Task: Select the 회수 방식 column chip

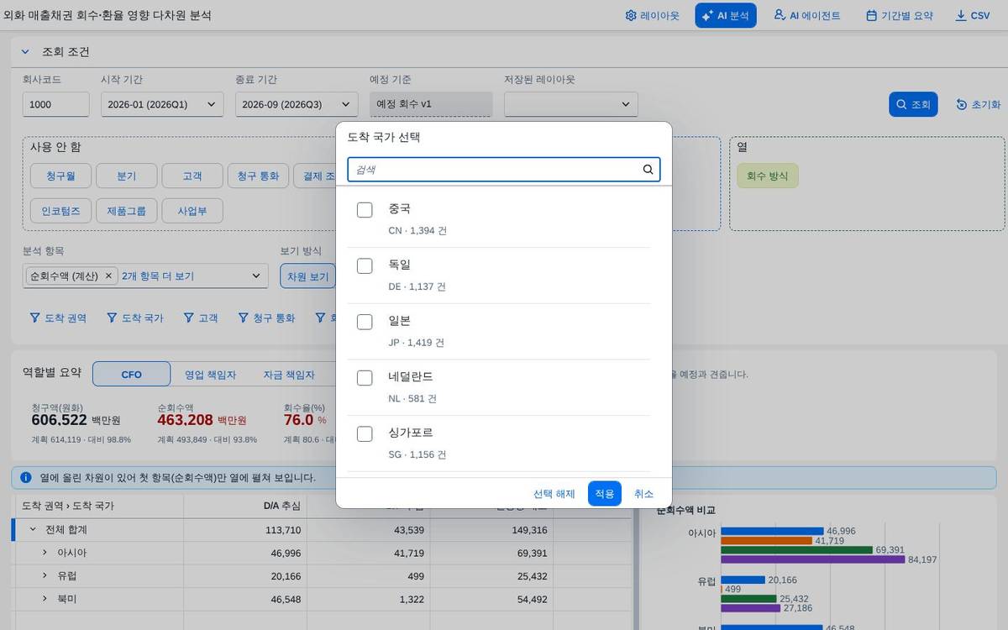Action: coord(768,176)
